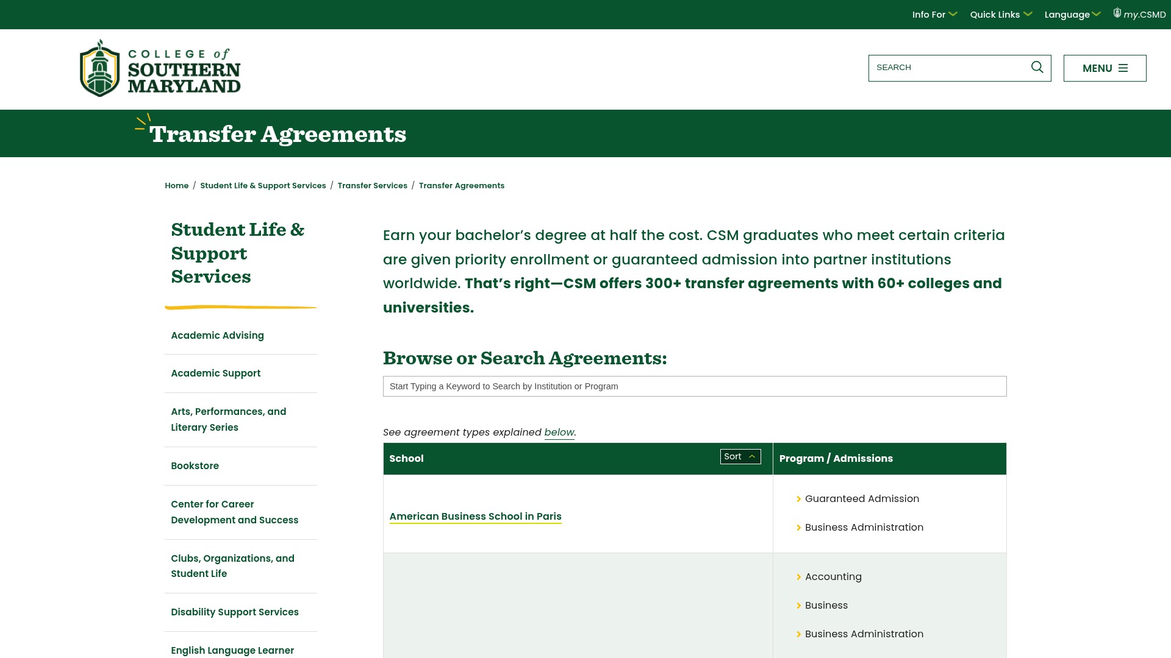Screen dimensions: 1171x658
Task: Open the Language dropdown
Action: tap(1072, 15)
